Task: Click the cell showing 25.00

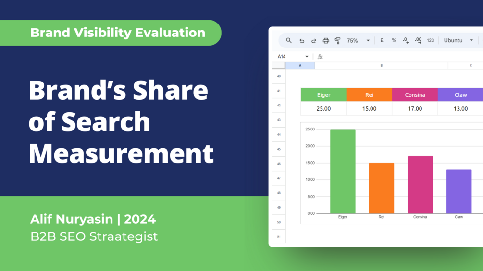Action: [x=323, y=108]
